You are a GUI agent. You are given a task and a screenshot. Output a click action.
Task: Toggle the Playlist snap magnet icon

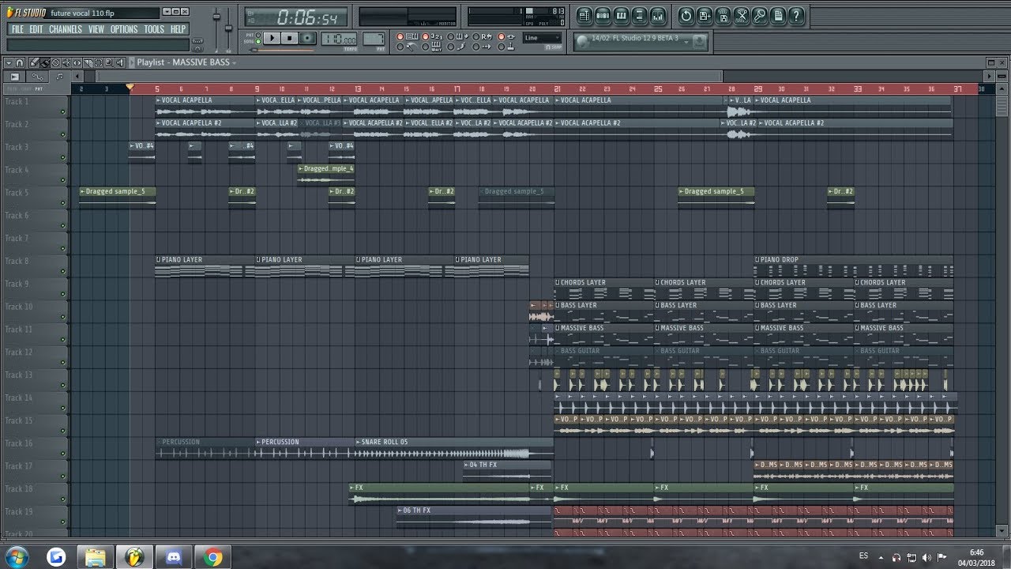pos(20,62)
